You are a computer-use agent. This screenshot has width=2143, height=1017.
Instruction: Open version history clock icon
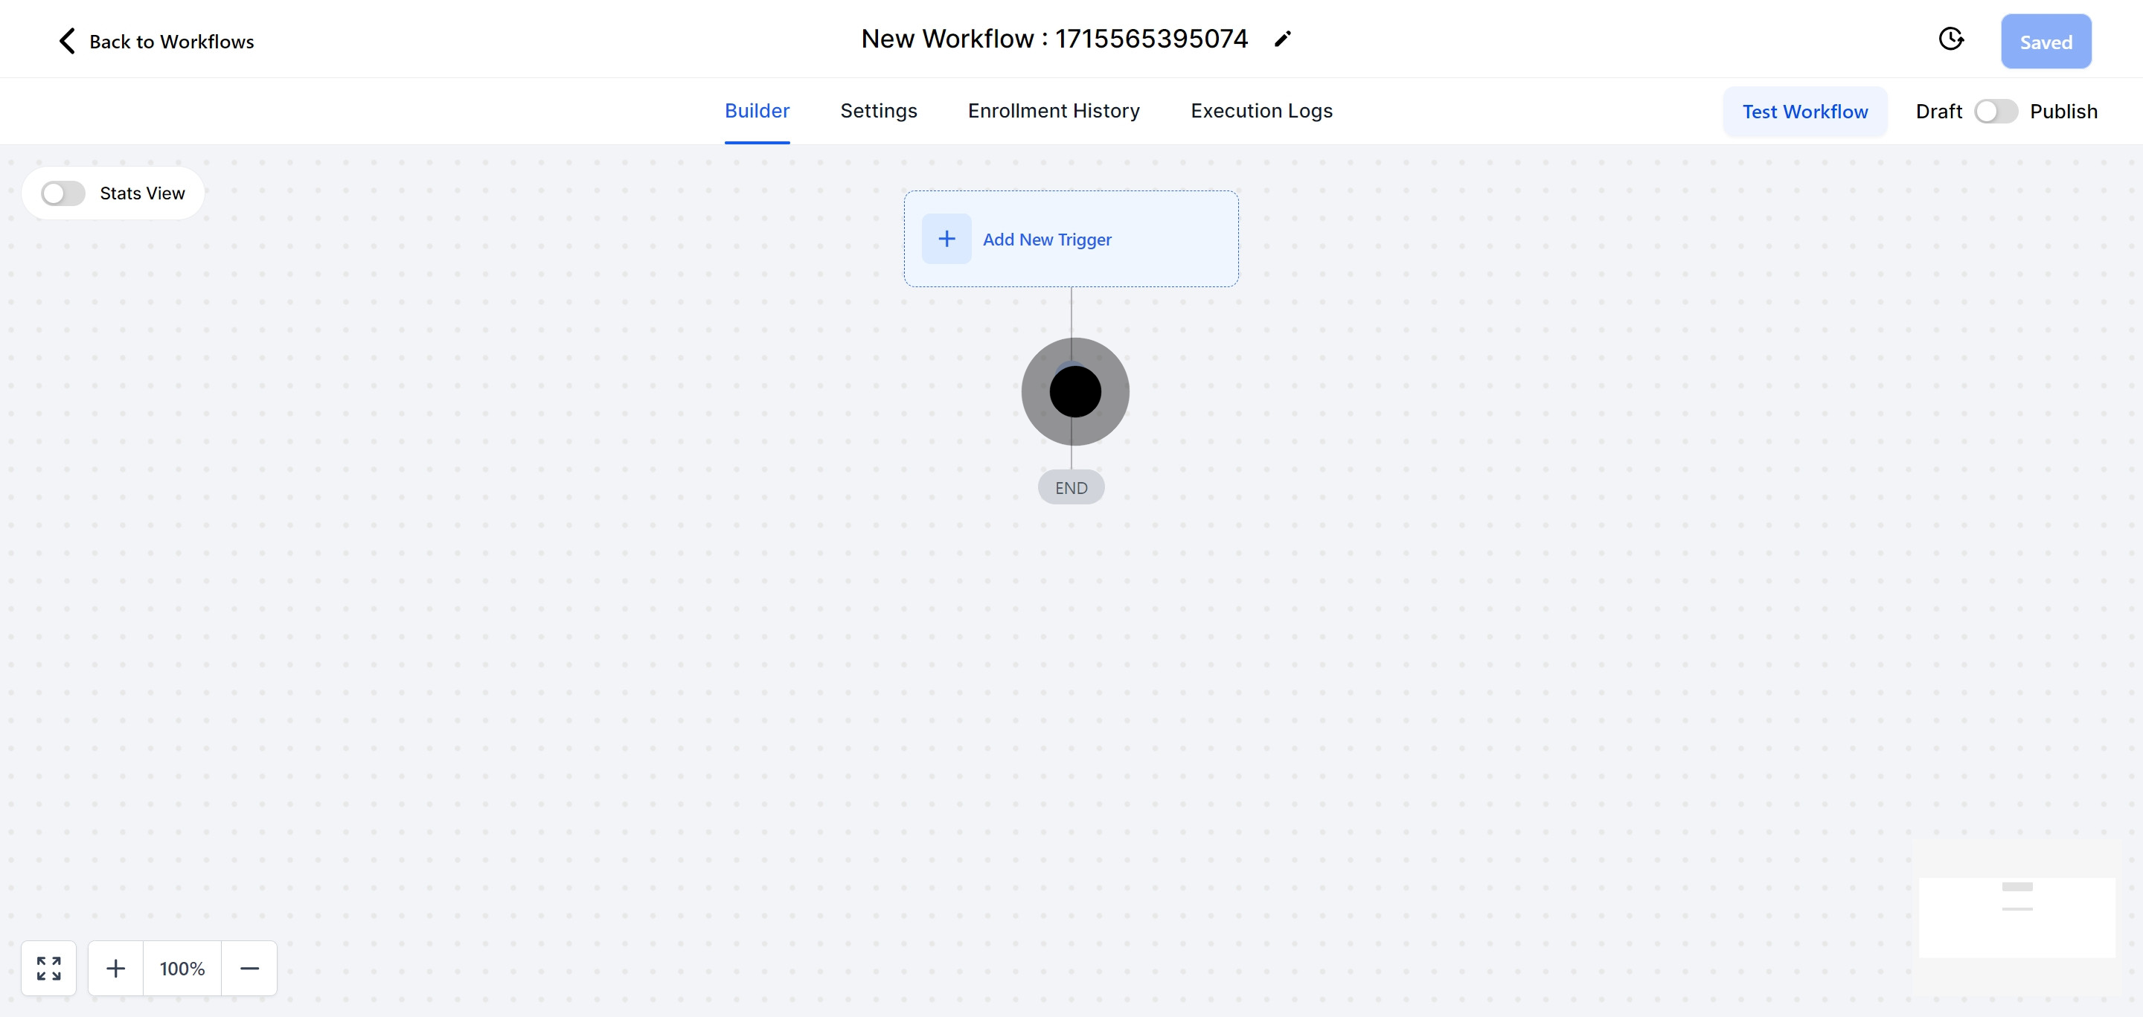pyautogui.click(x=1950, y=39)
